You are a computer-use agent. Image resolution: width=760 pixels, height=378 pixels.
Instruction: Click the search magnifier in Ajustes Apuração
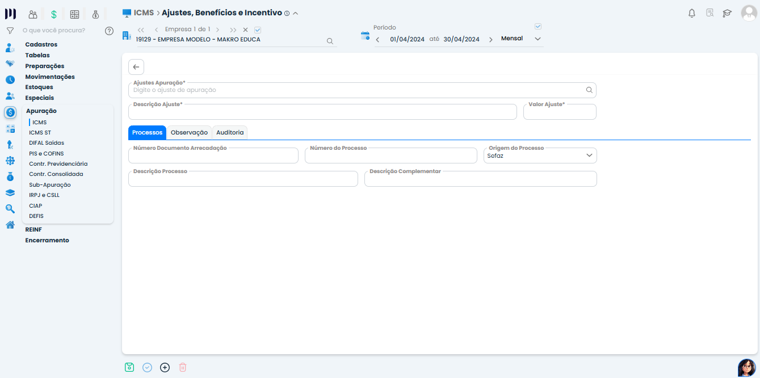click(589, 90)
